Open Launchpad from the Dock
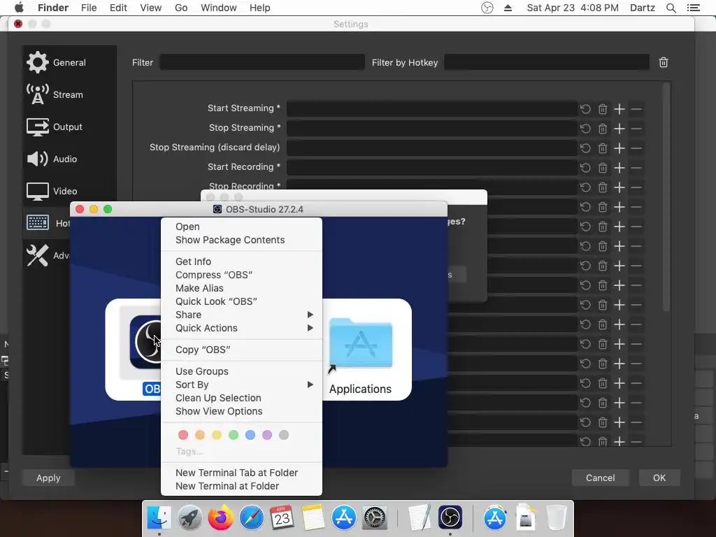This screenshot has width=716, height=537. click(x=190, y=518)
